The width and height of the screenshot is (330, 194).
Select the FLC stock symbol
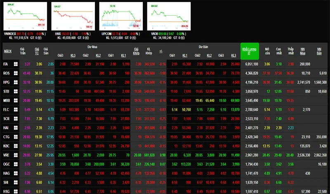[x=6, y=109]
